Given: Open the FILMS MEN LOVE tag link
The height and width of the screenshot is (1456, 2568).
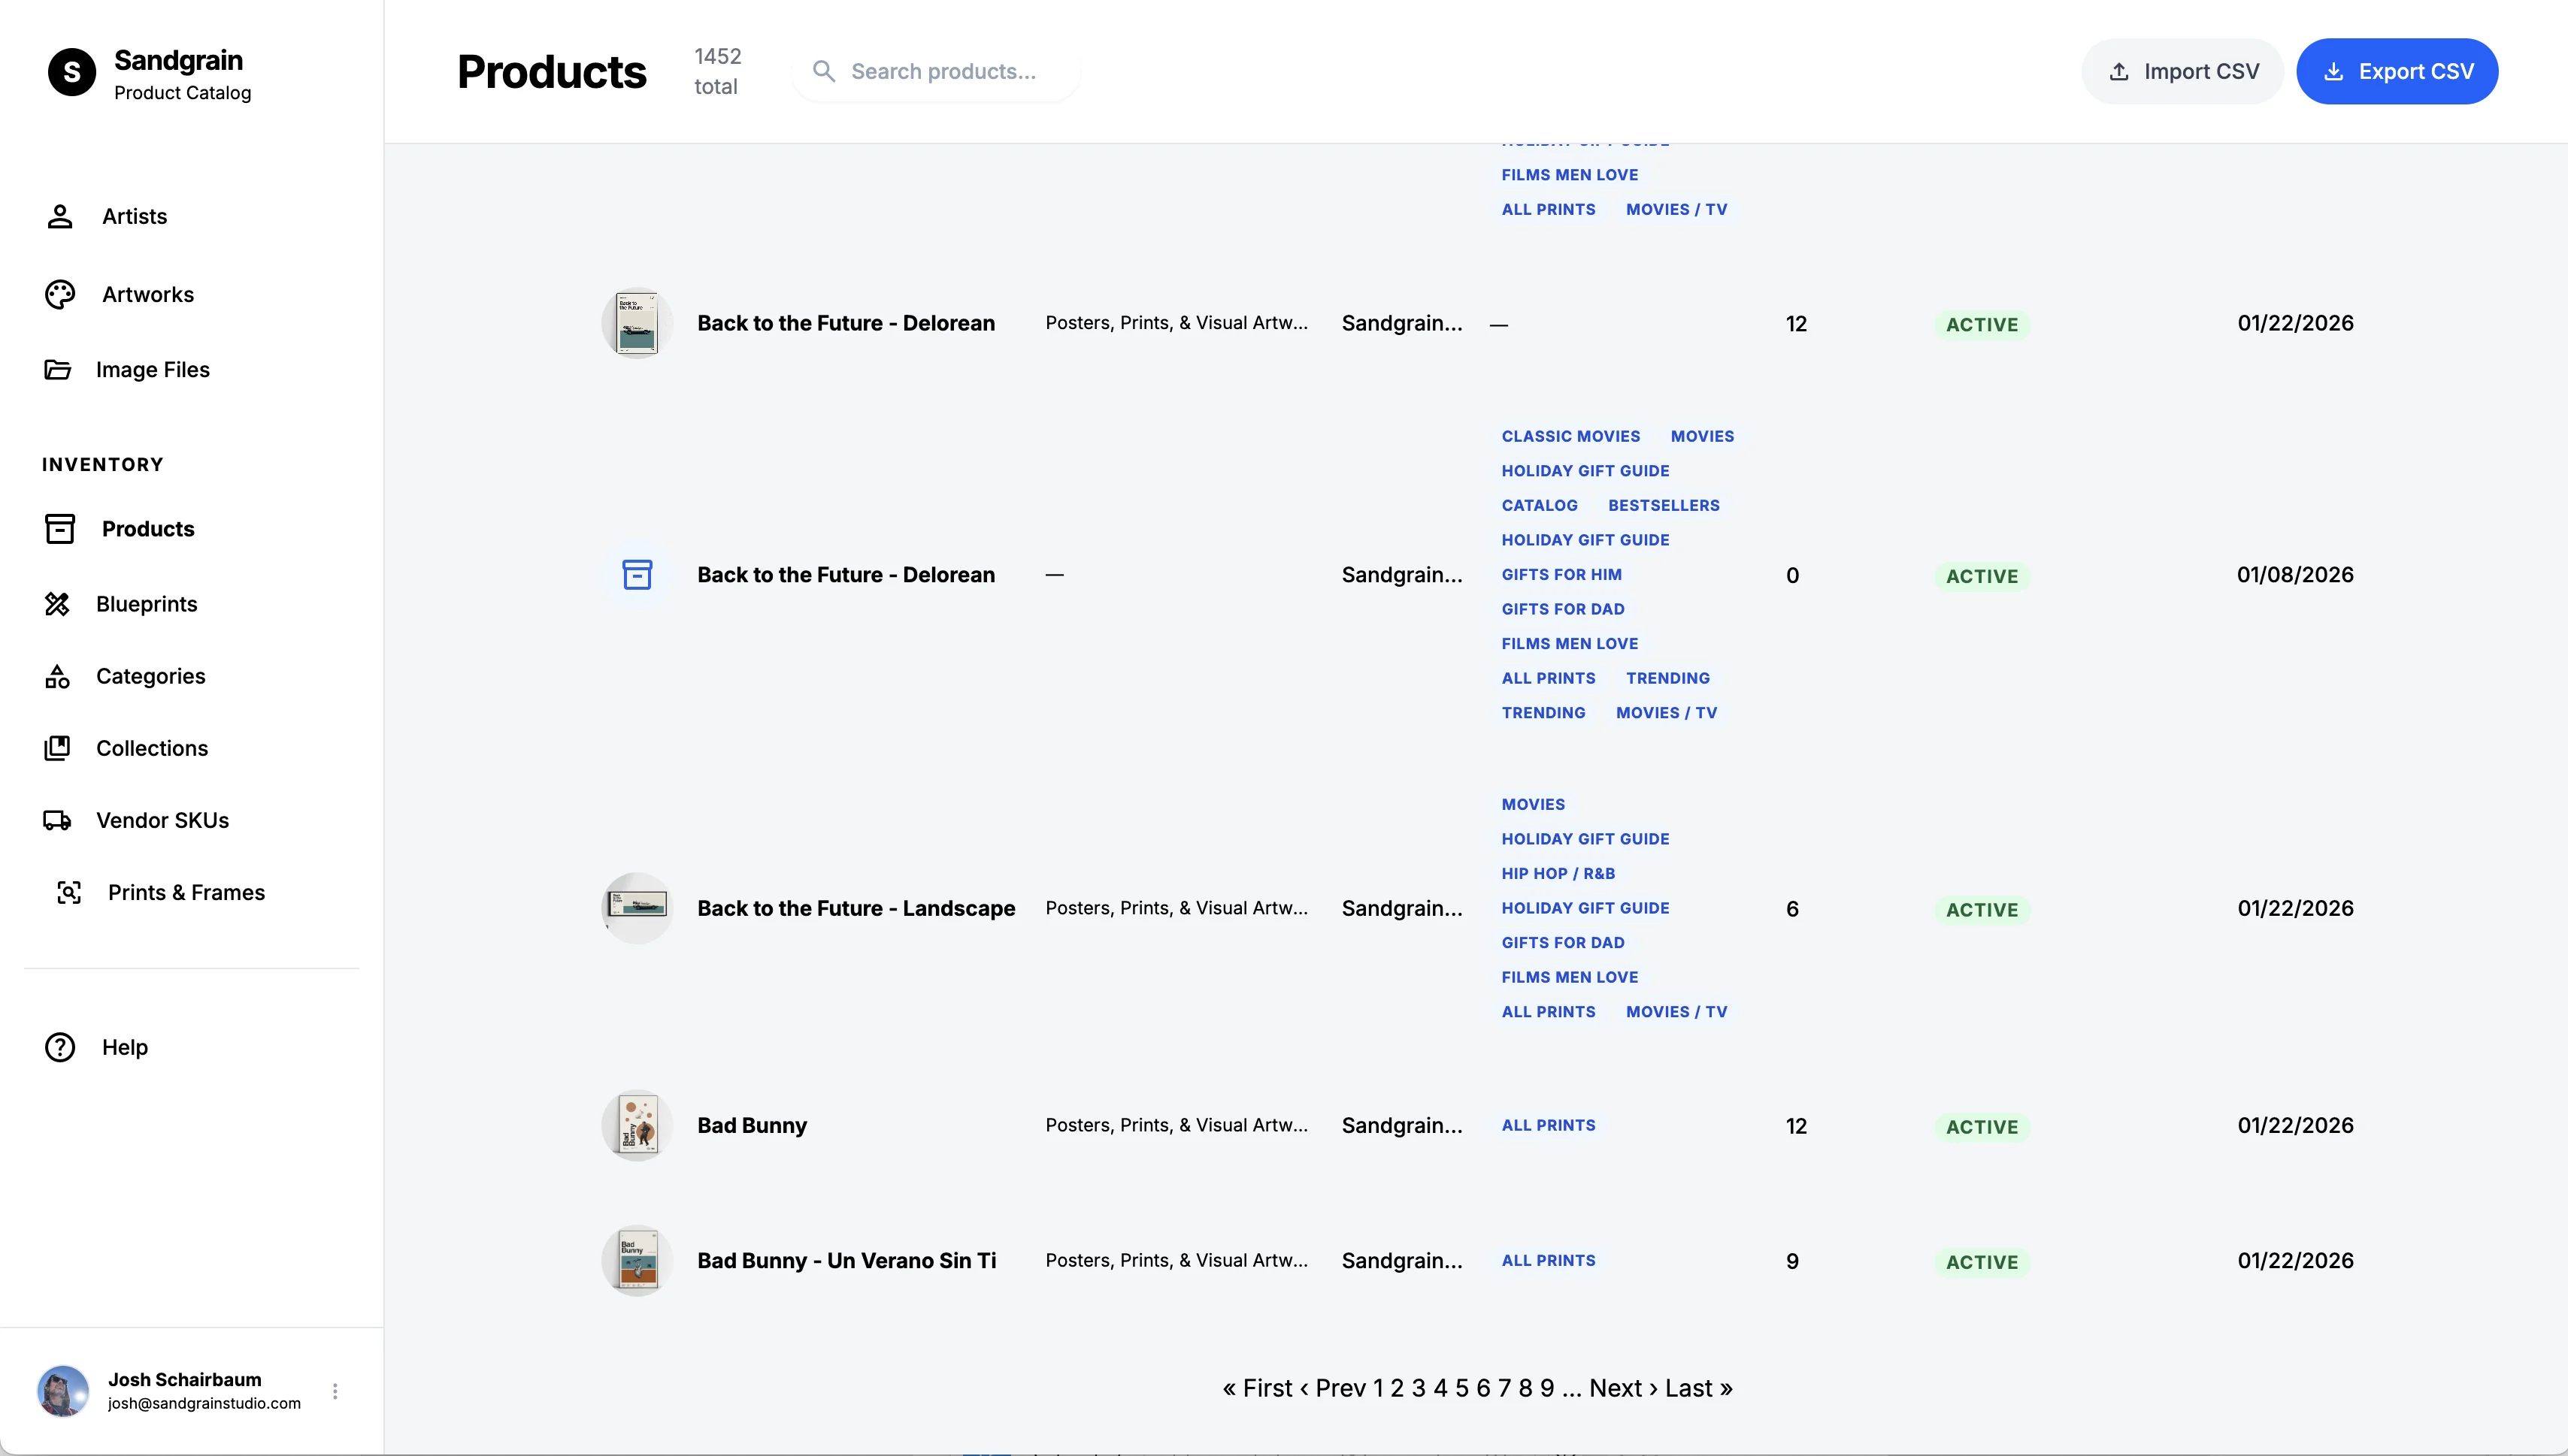Looking at the screenshot, I should coord(1569,174).
